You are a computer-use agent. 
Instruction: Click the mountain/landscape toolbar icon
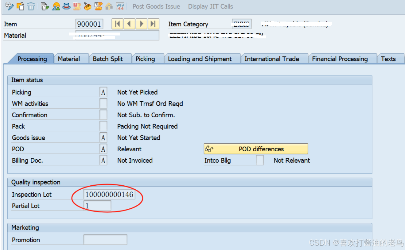tap(55, 6)
